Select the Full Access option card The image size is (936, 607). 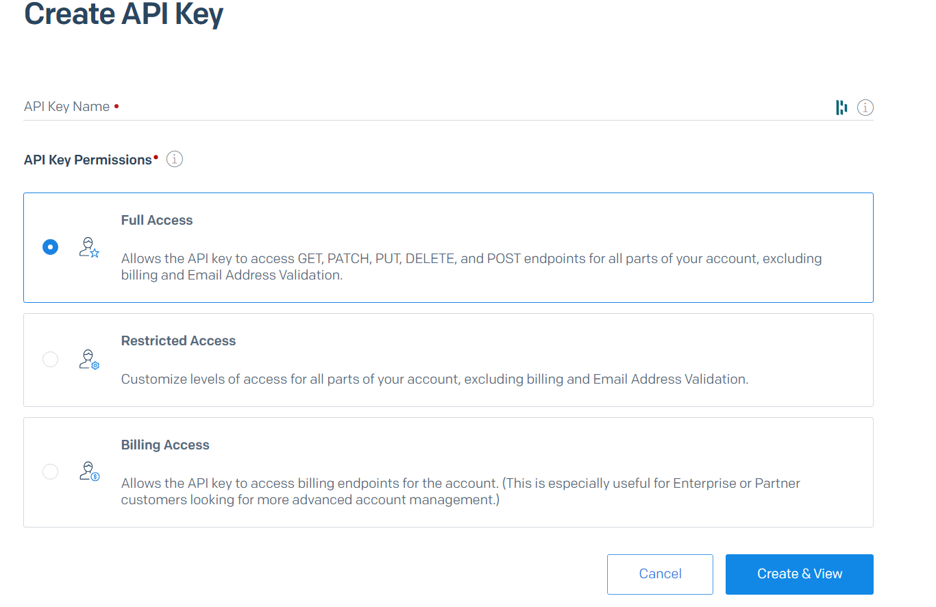(448, 248)
